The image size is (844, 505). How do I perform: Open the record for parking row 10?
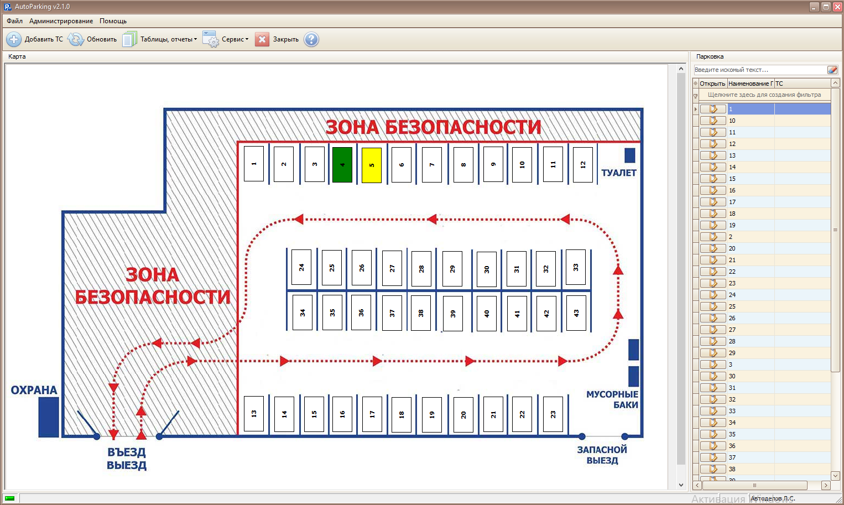(x=713, y=121)
